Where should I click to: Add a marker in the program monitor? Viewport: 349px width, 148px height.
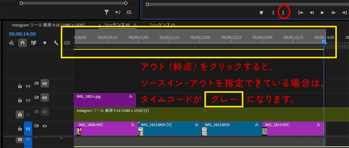click(x=261, y=12)
